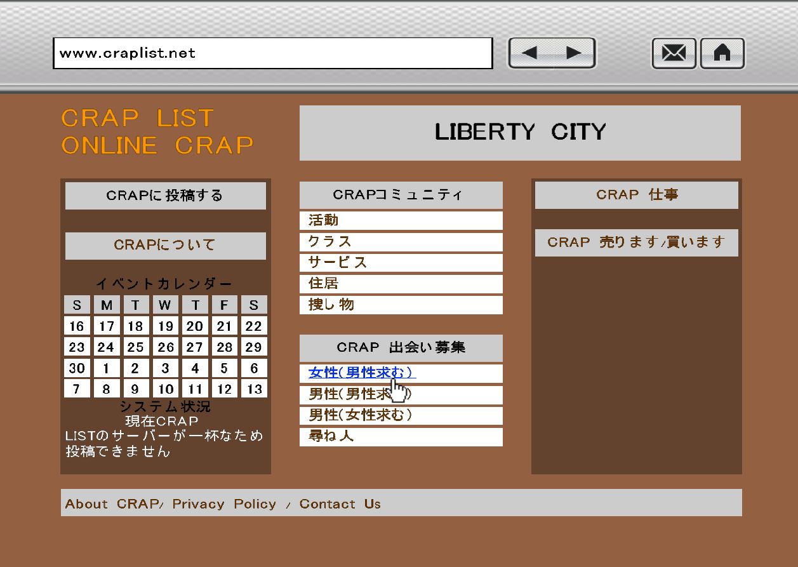Select the LIBERTY CITY banner

(x=520, y=133)
